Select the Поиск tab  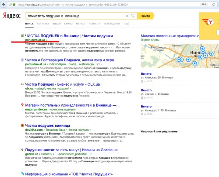pos(29,24)
